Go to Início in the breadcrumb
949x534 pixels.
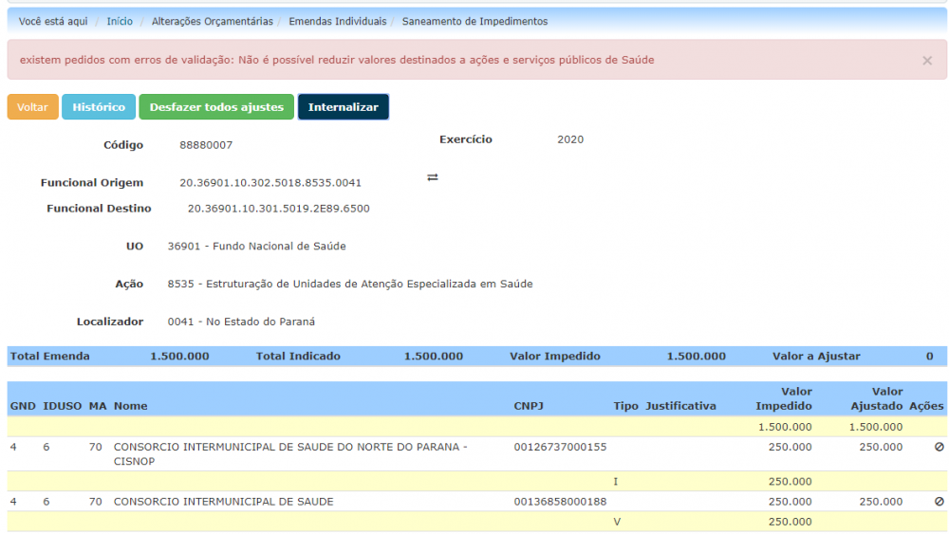click(120, 21)
